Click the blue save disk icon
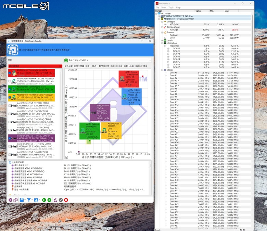Image resolution: width=267 pixels, height=231 pixels. (x=22, y=200)
